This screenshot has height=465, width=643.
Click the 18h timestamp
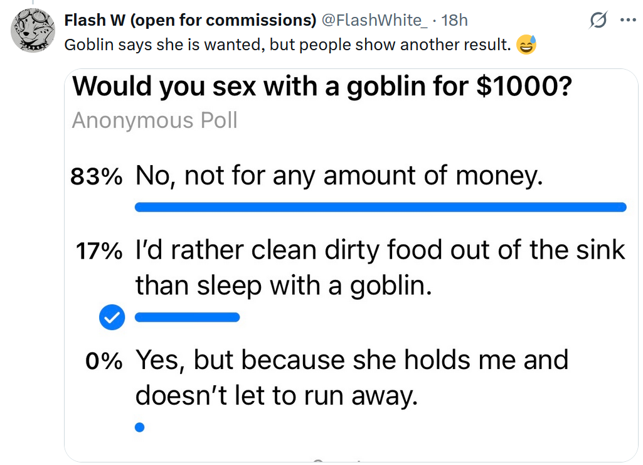[455, 20]
